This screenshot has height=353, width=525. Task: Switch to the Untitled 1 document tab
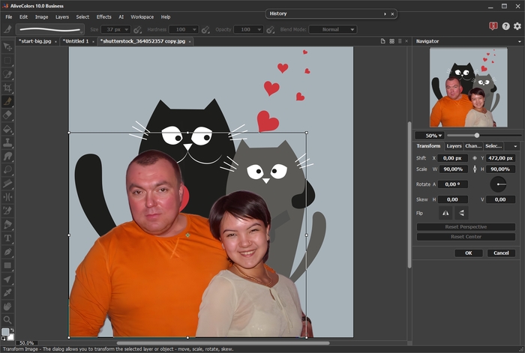point(76,41)
